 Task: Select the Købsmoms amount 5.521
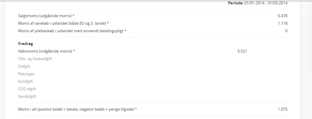pyautogui.click(x=242, y=51)
